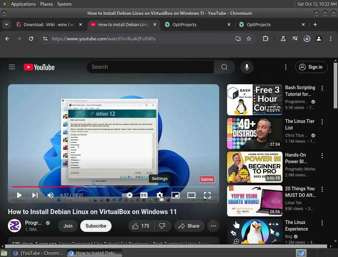Open options for 20 Things You MUST DO
The width and height of the screenshot is (338, 257).
click(x=322, y=189)
